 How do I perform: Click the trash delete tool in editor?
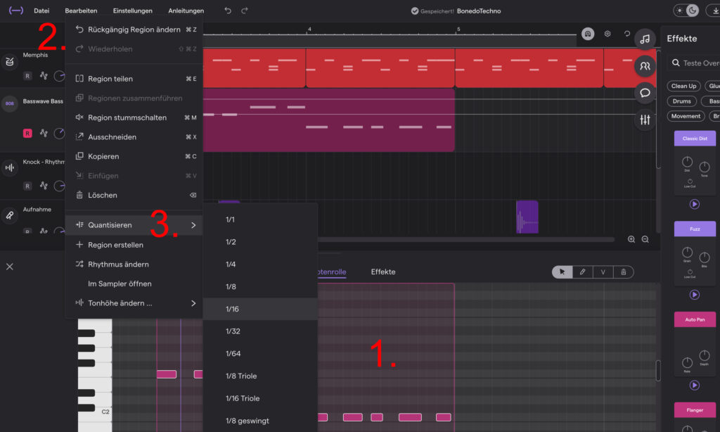(x=623, y=272)
